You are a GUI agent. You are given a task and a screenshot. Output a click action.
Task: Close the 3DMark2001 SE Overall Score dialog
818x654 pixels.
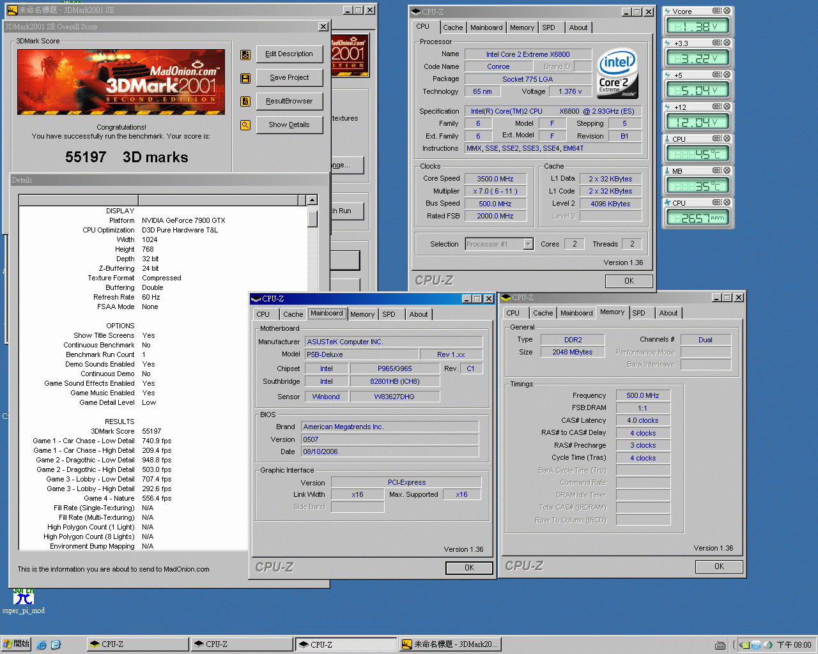click(323, 27)
